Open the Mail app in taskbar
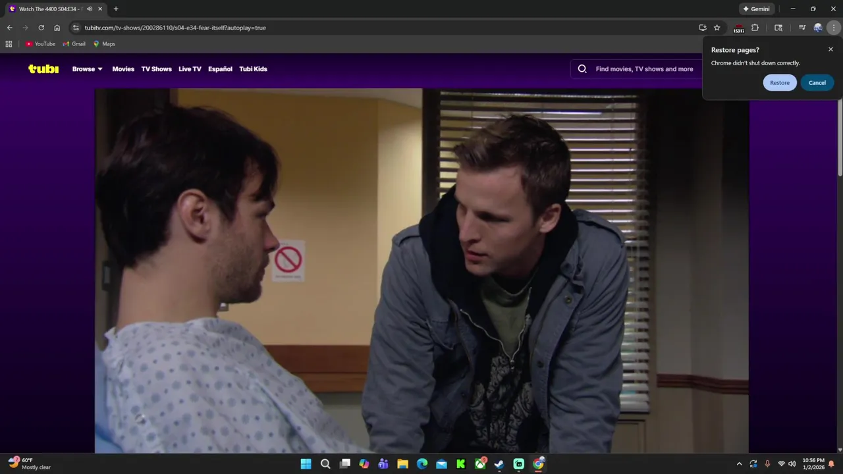This screenshot has width=843, height=474. 441,464
